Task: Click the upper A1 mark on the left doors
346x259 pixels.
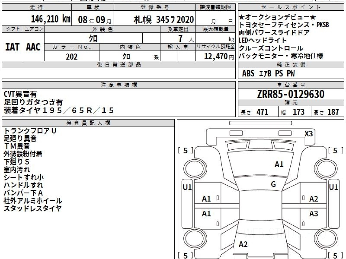Action: pyautogui.click(x=206, y=199)
